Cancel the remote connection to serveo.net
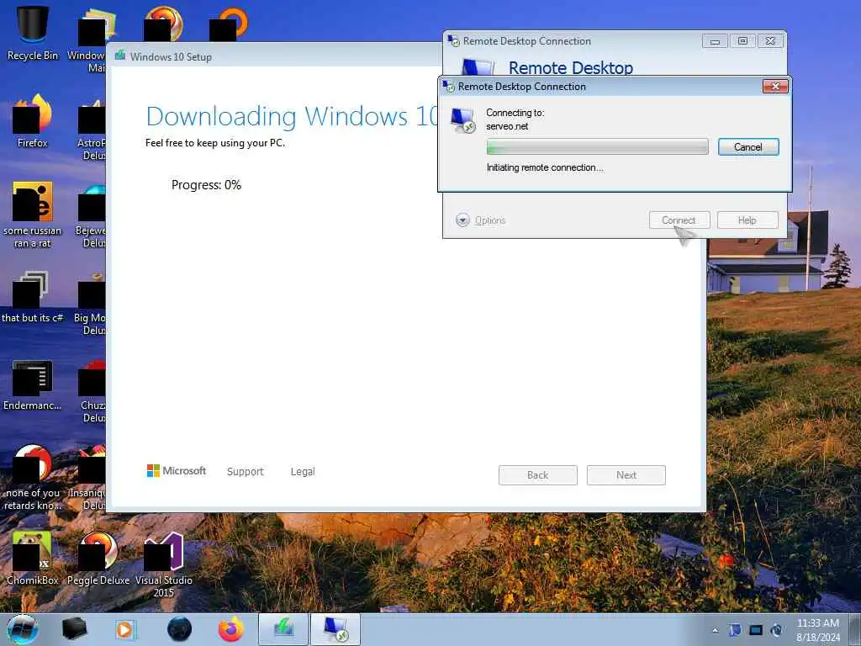Image resolution: width=861 pixels, height=646 pixels. [747, 147]
